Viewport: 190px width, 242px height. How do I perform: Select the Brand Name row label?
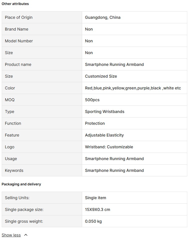click(17, 29)
